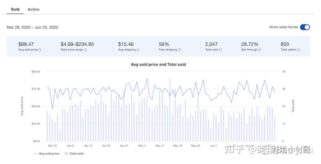Click info icon next to Total sellers
Image resolution: width=321 pixels, height=164 pixels.
(x=299, y=50)
